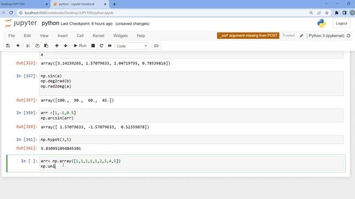Paste cells below icon

[x=46, y=46]
